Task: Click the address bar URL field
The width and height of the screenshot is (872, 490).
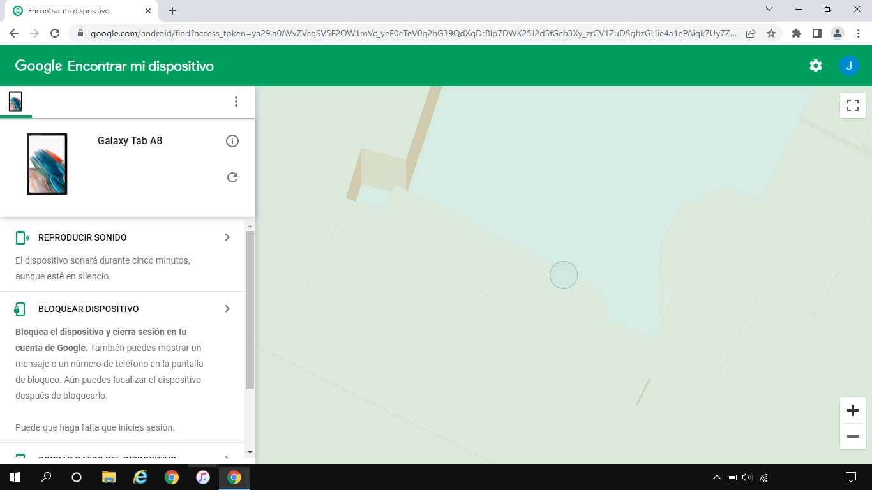Action: tap(383, 33)
